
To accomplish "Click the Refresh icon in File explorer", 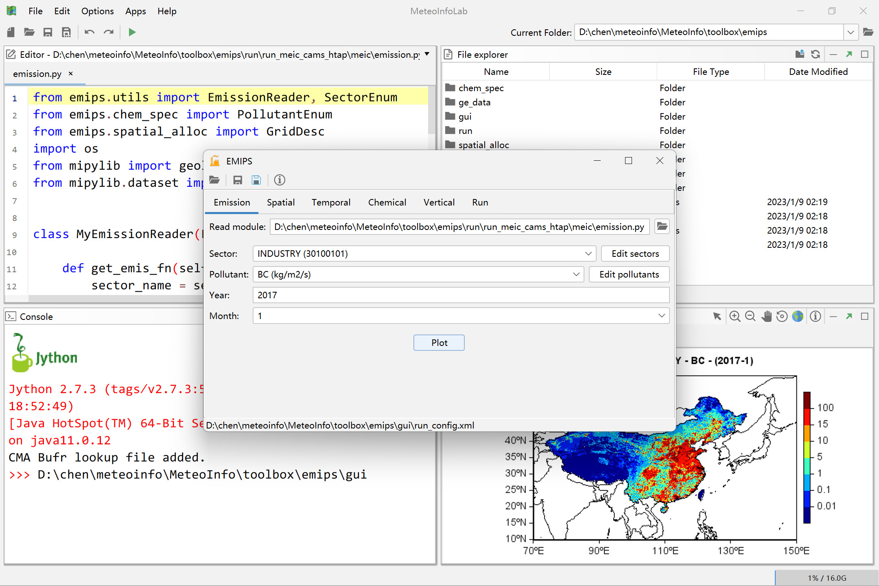I will 816,54.
